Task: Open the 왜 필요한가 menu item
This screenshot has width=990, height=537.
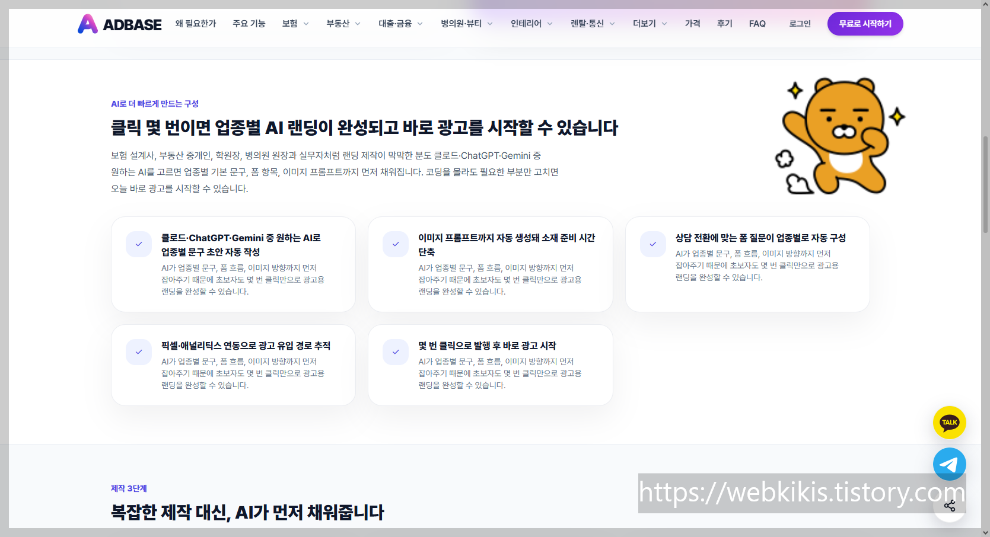Action: coord(196,24)
